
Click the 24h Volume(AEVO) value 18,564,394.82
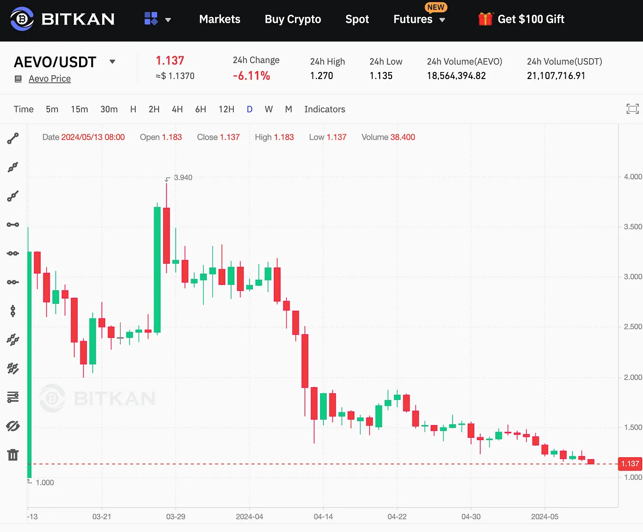point(456,76)
